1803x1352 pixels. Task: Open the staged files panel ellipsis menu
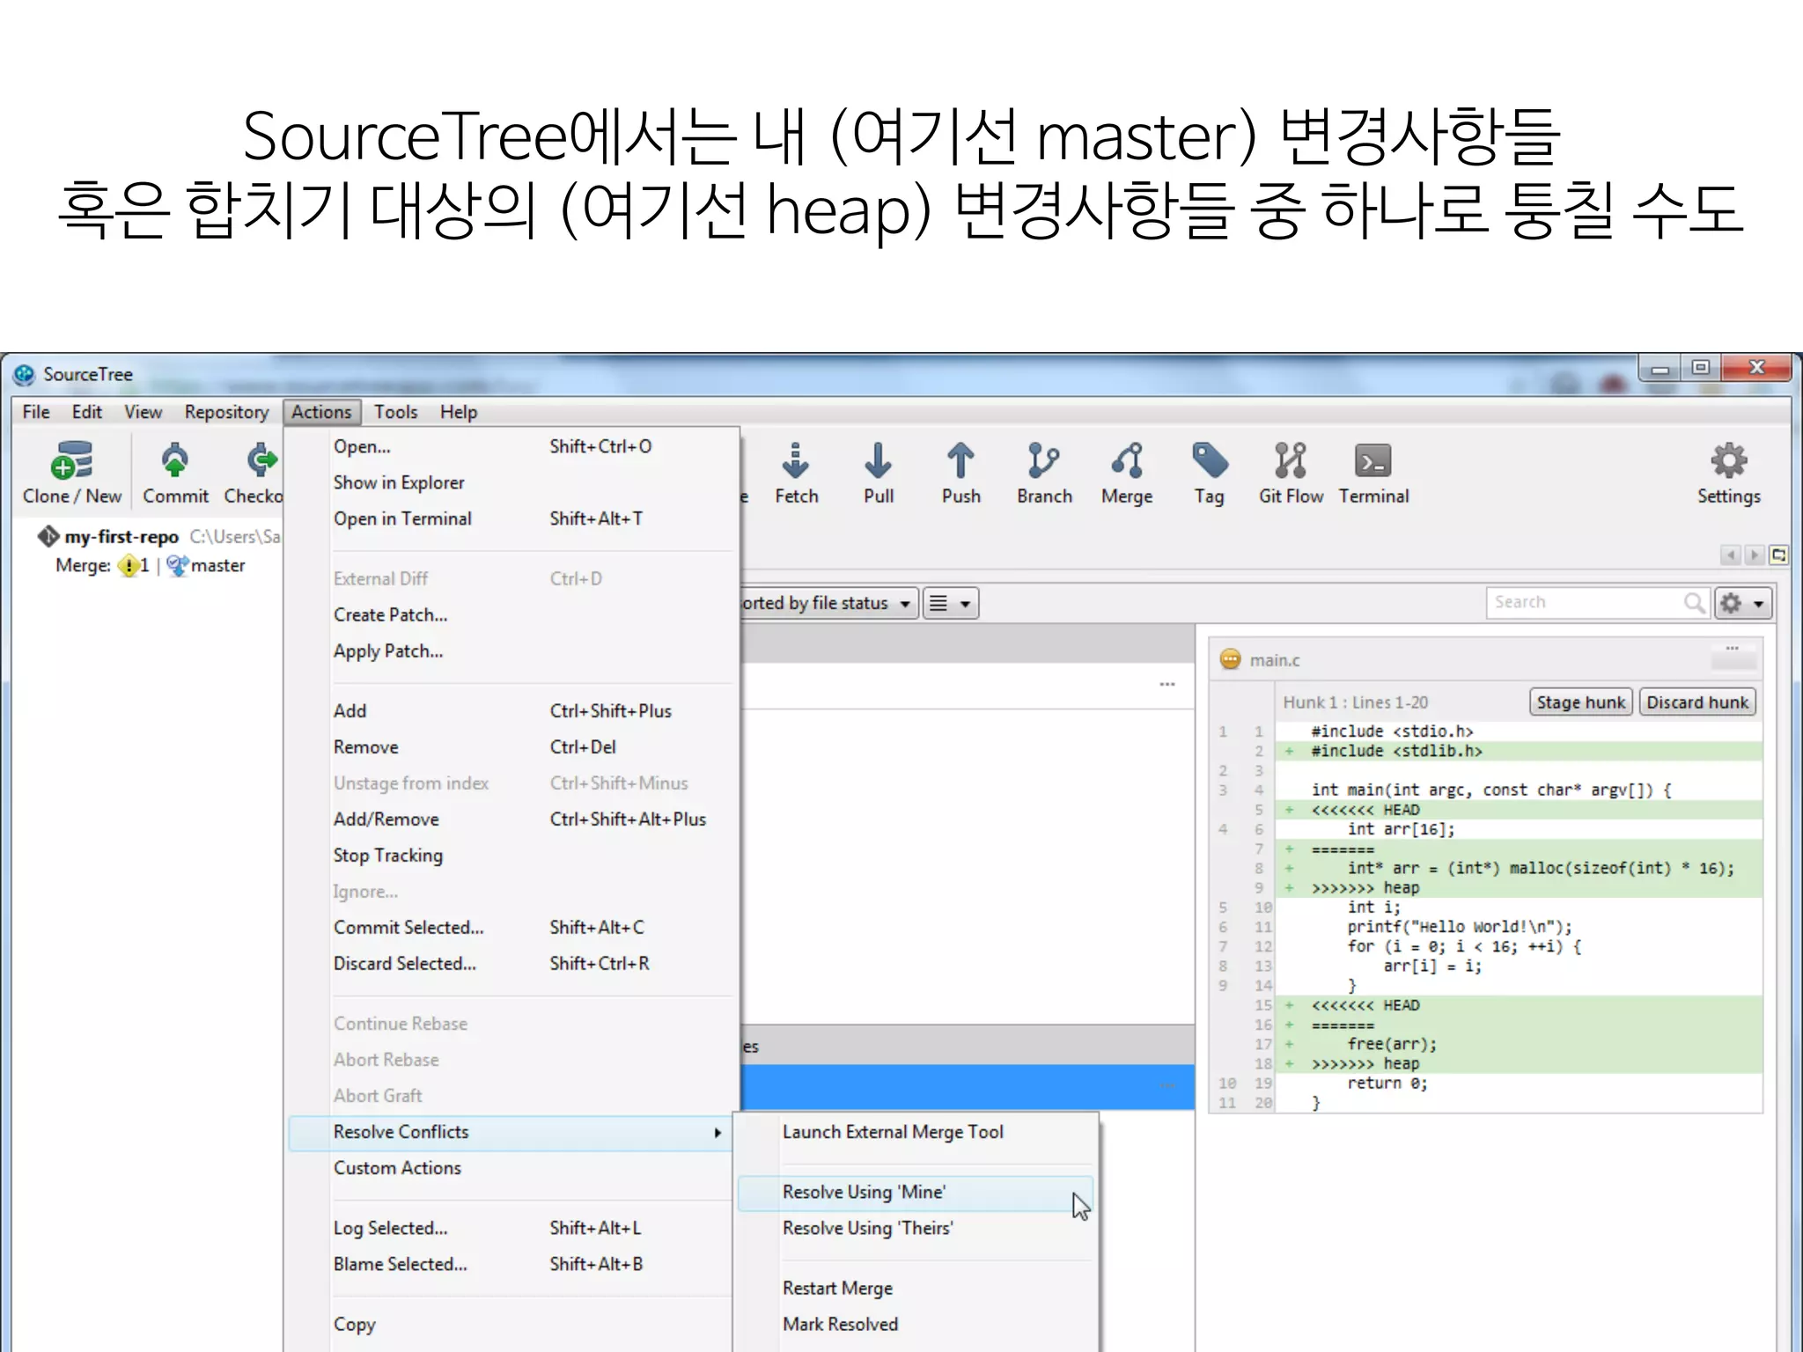coord(1167,684)
